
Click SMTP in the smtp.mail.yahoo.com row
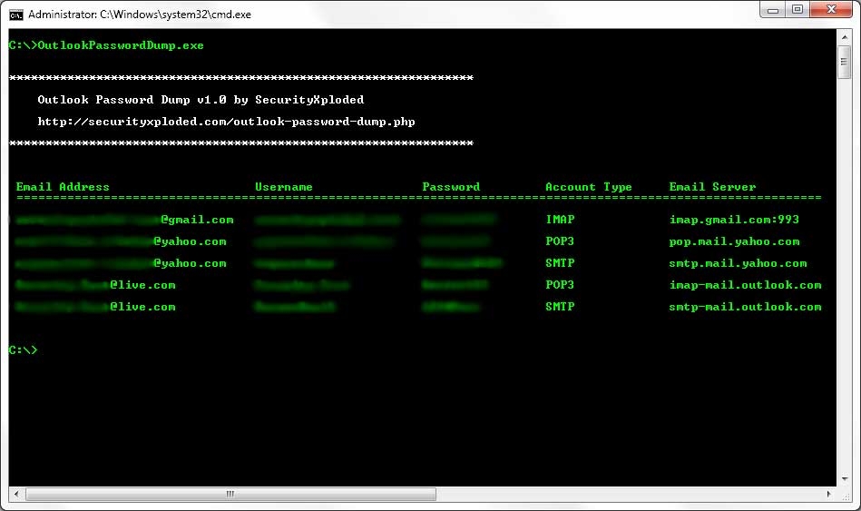[560, 263]
